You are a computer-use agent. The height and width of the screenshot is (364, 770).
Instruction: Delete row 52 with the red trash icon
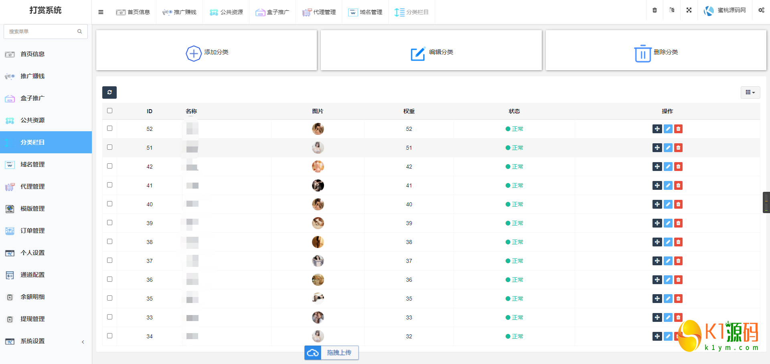678,129
